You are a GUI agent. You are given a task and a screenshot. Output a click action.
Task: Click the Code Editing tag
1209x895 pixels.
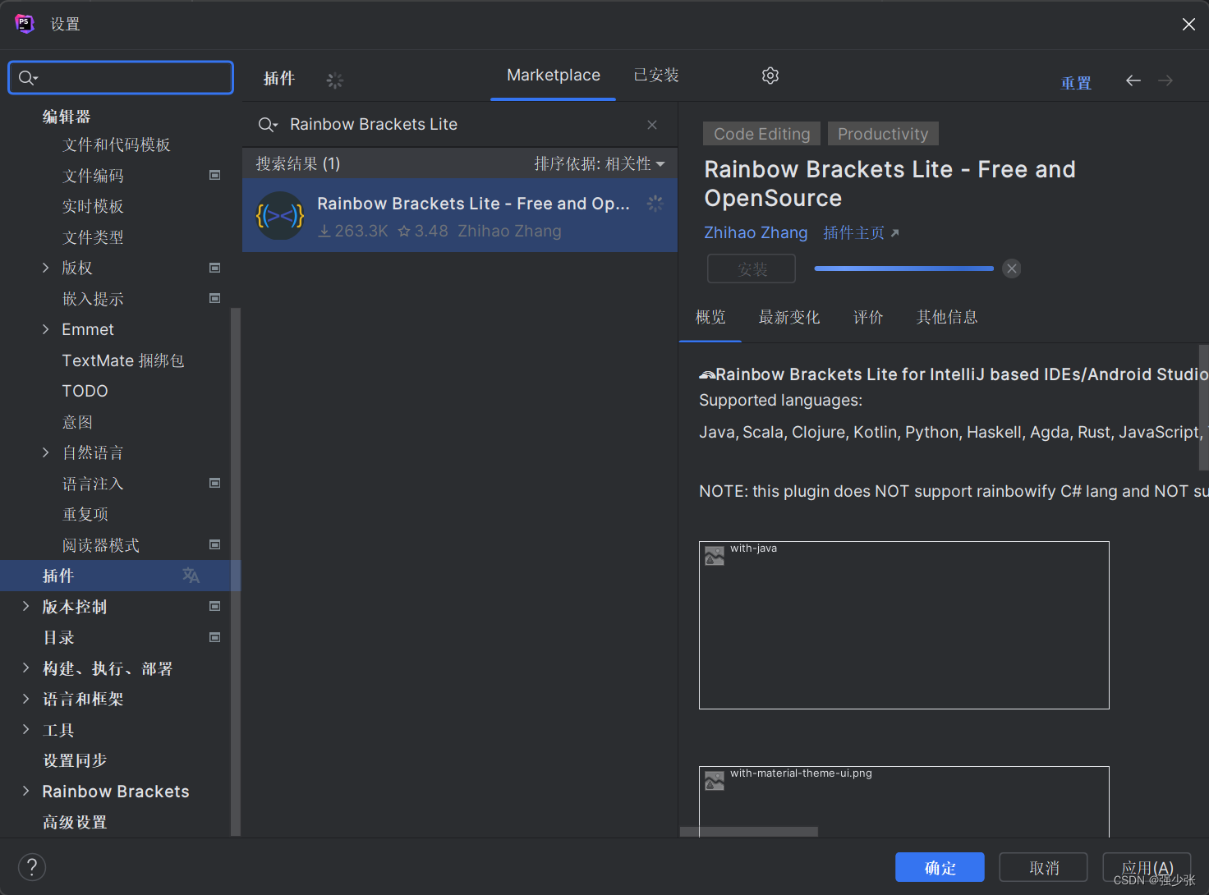[762, 134]
